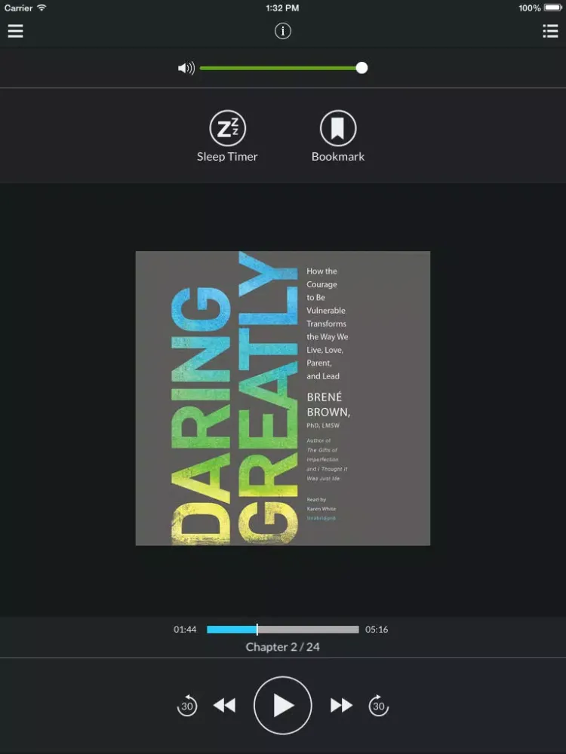Viewport: 566px width, 754px height.
Task: Tap the Wi-Fi status icon
Action: click(x=42, y=8)
